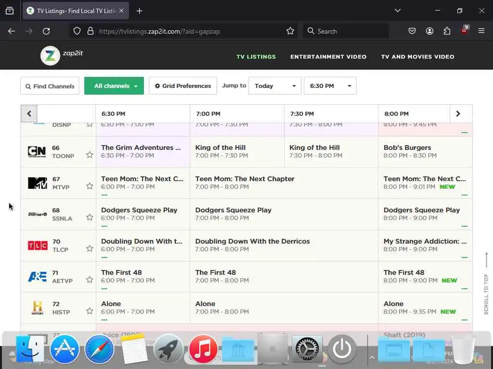This screenshot has width=493, height=369.
Task: Open System Preferences gear dock icon
Action: 307,349
